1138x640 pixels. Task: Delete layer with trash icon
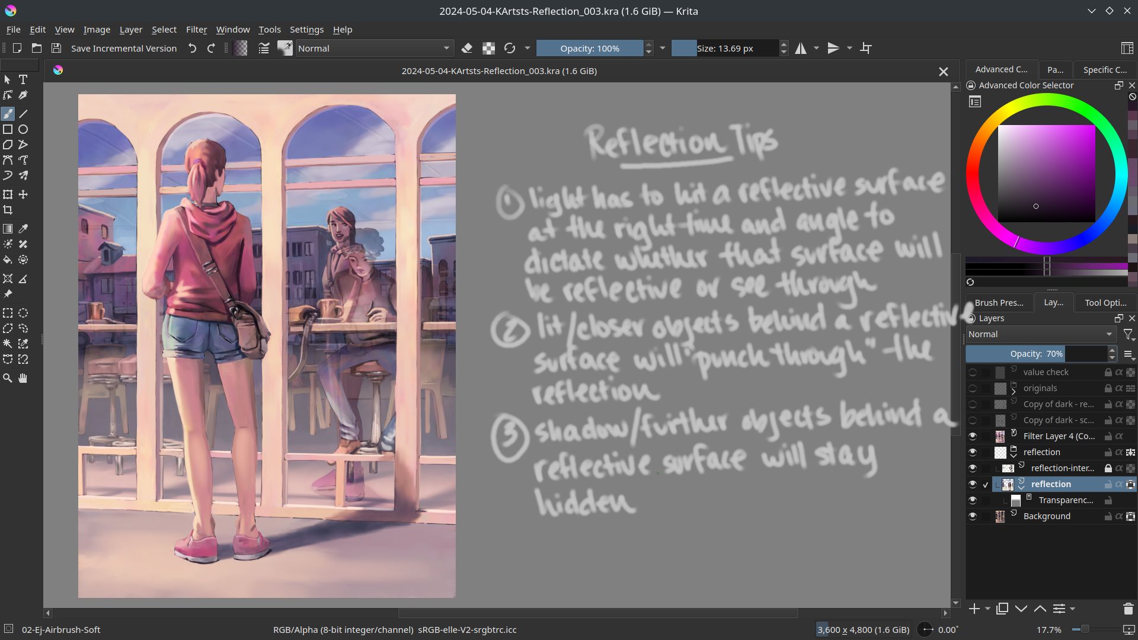[x=1128, y=609]
